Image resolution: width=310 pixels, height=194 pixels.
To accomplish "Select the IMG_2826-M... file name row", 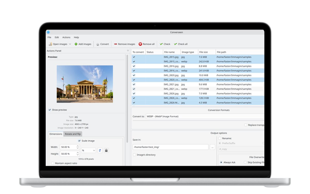I will tap(171, 103).
